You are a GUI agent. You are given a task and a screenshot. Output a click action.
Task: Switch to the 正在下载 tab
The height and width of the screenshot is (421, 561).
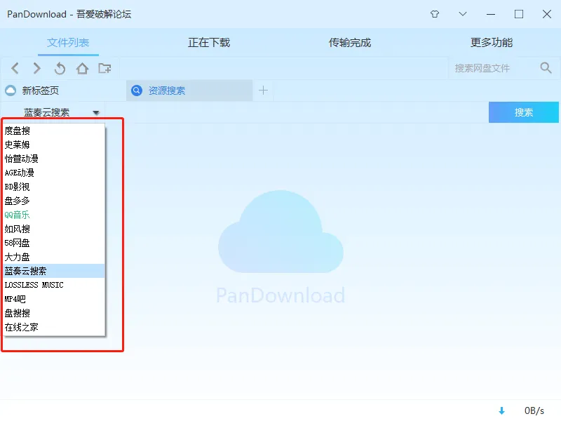tap(209, 43)
